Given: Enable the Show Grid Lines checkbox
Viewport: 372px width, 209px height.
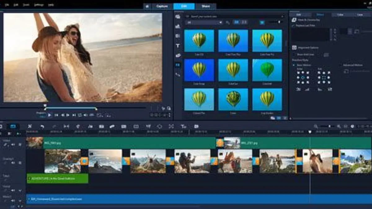Looking at the screenshot, I should [294, 55].
